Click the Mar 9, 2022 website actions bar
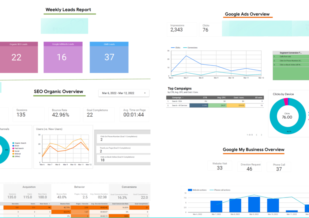Image resolution: width=309 pixels, height=218 pixels. (254, 205)
